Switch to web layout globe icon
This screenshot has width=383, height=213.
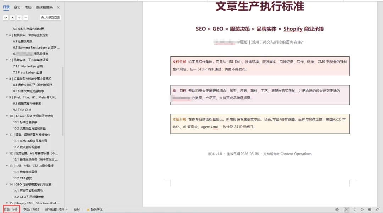click(370, 209)
